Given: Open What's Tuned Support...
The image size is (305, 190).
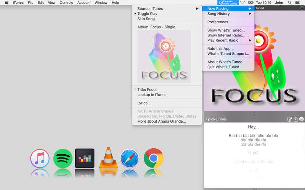Looking at the screenshot, I should [x=228, y=54].
